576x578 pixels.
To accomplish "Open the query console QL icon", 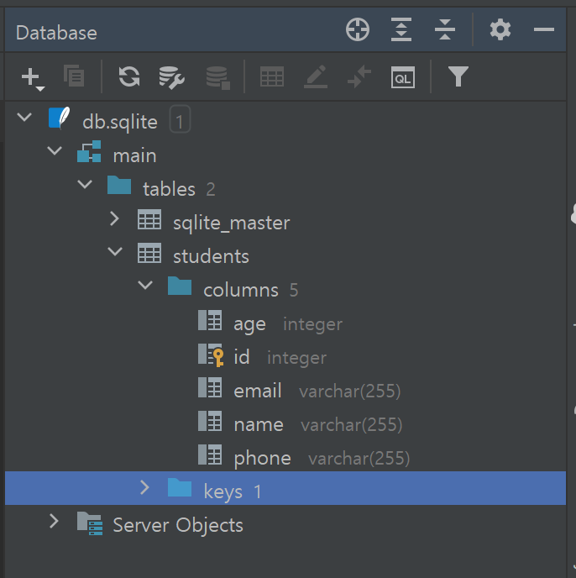I will [403, 77].
